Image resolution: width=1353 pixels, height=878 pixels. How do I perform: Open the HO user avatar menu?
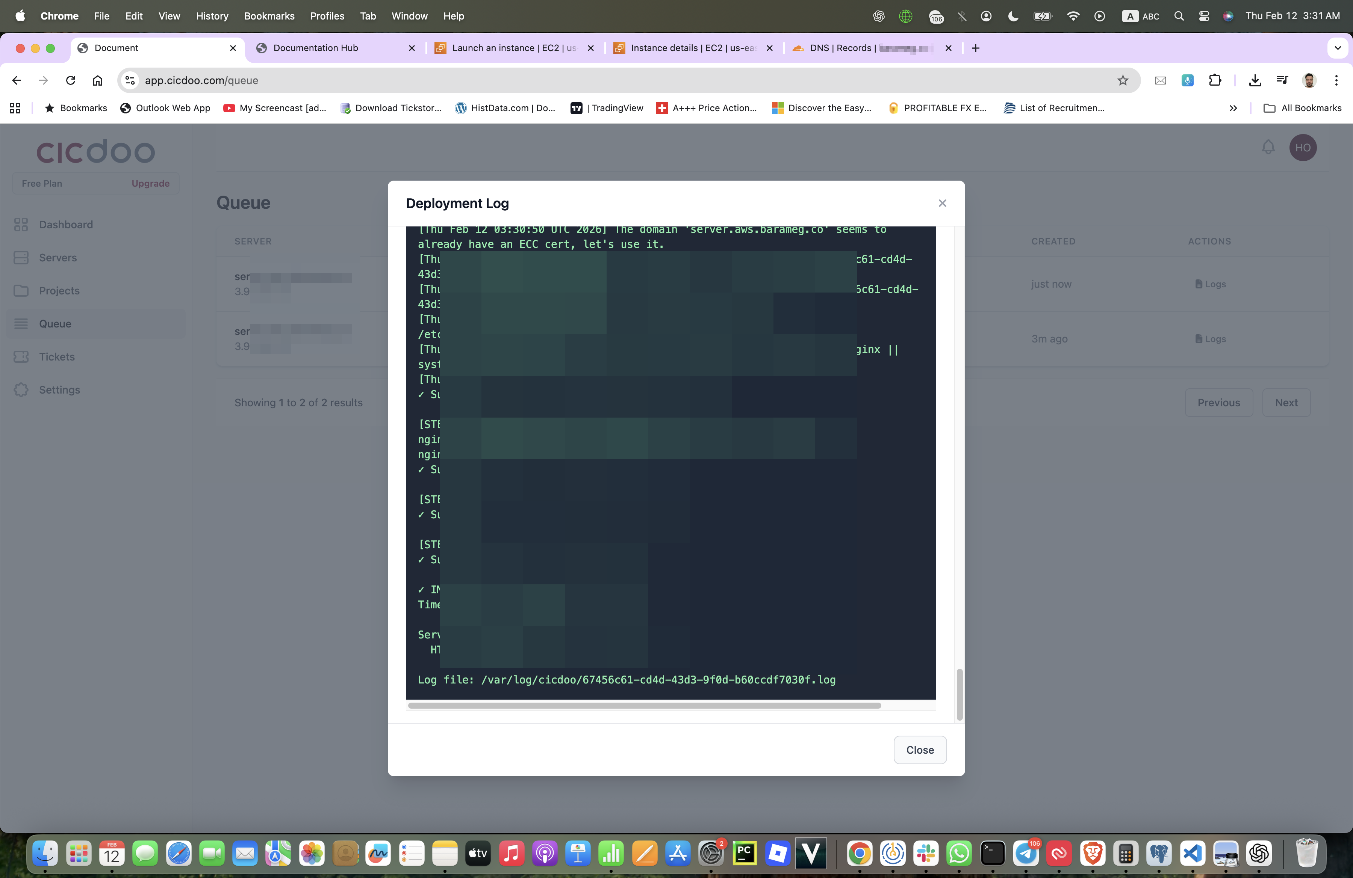click(x=1302, y=148)
